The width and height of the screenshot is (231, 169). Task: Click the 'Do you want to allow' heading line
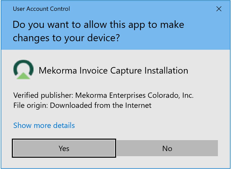[98, 25]
